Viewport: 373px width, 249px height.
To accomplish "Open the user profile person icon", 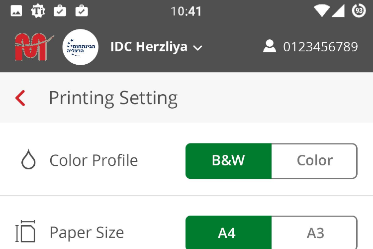I will point(270,46).
